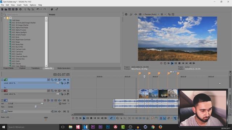Image resolution: width=232 pixels, height=130 pixels.
Task: Click Stop button in timeline transport bar
Action: tap(91, 118)
